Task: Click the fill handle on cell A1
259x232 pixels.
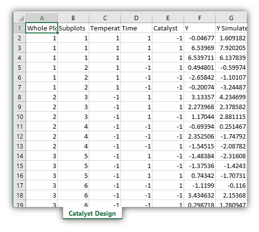Action: pyautogui.click(x=57, y=32)
